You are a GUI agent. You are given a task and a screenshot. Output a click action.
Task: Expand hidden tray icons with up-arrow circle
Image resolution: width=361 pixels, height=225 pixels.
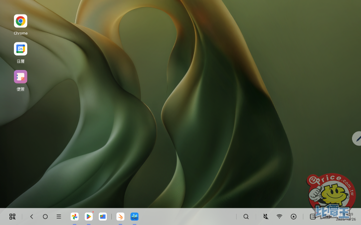point(293,216)
